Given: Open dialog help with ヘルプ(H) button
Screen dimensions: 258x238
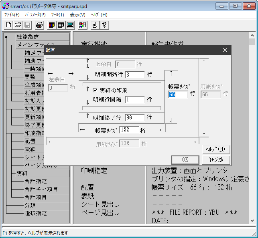Looking at the screenshot, I should (216, 149).
